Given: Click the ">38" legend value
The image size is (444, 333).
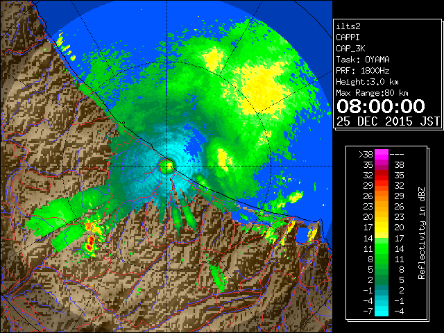Looking at the screenshot, I should click(x=366, y=154).
